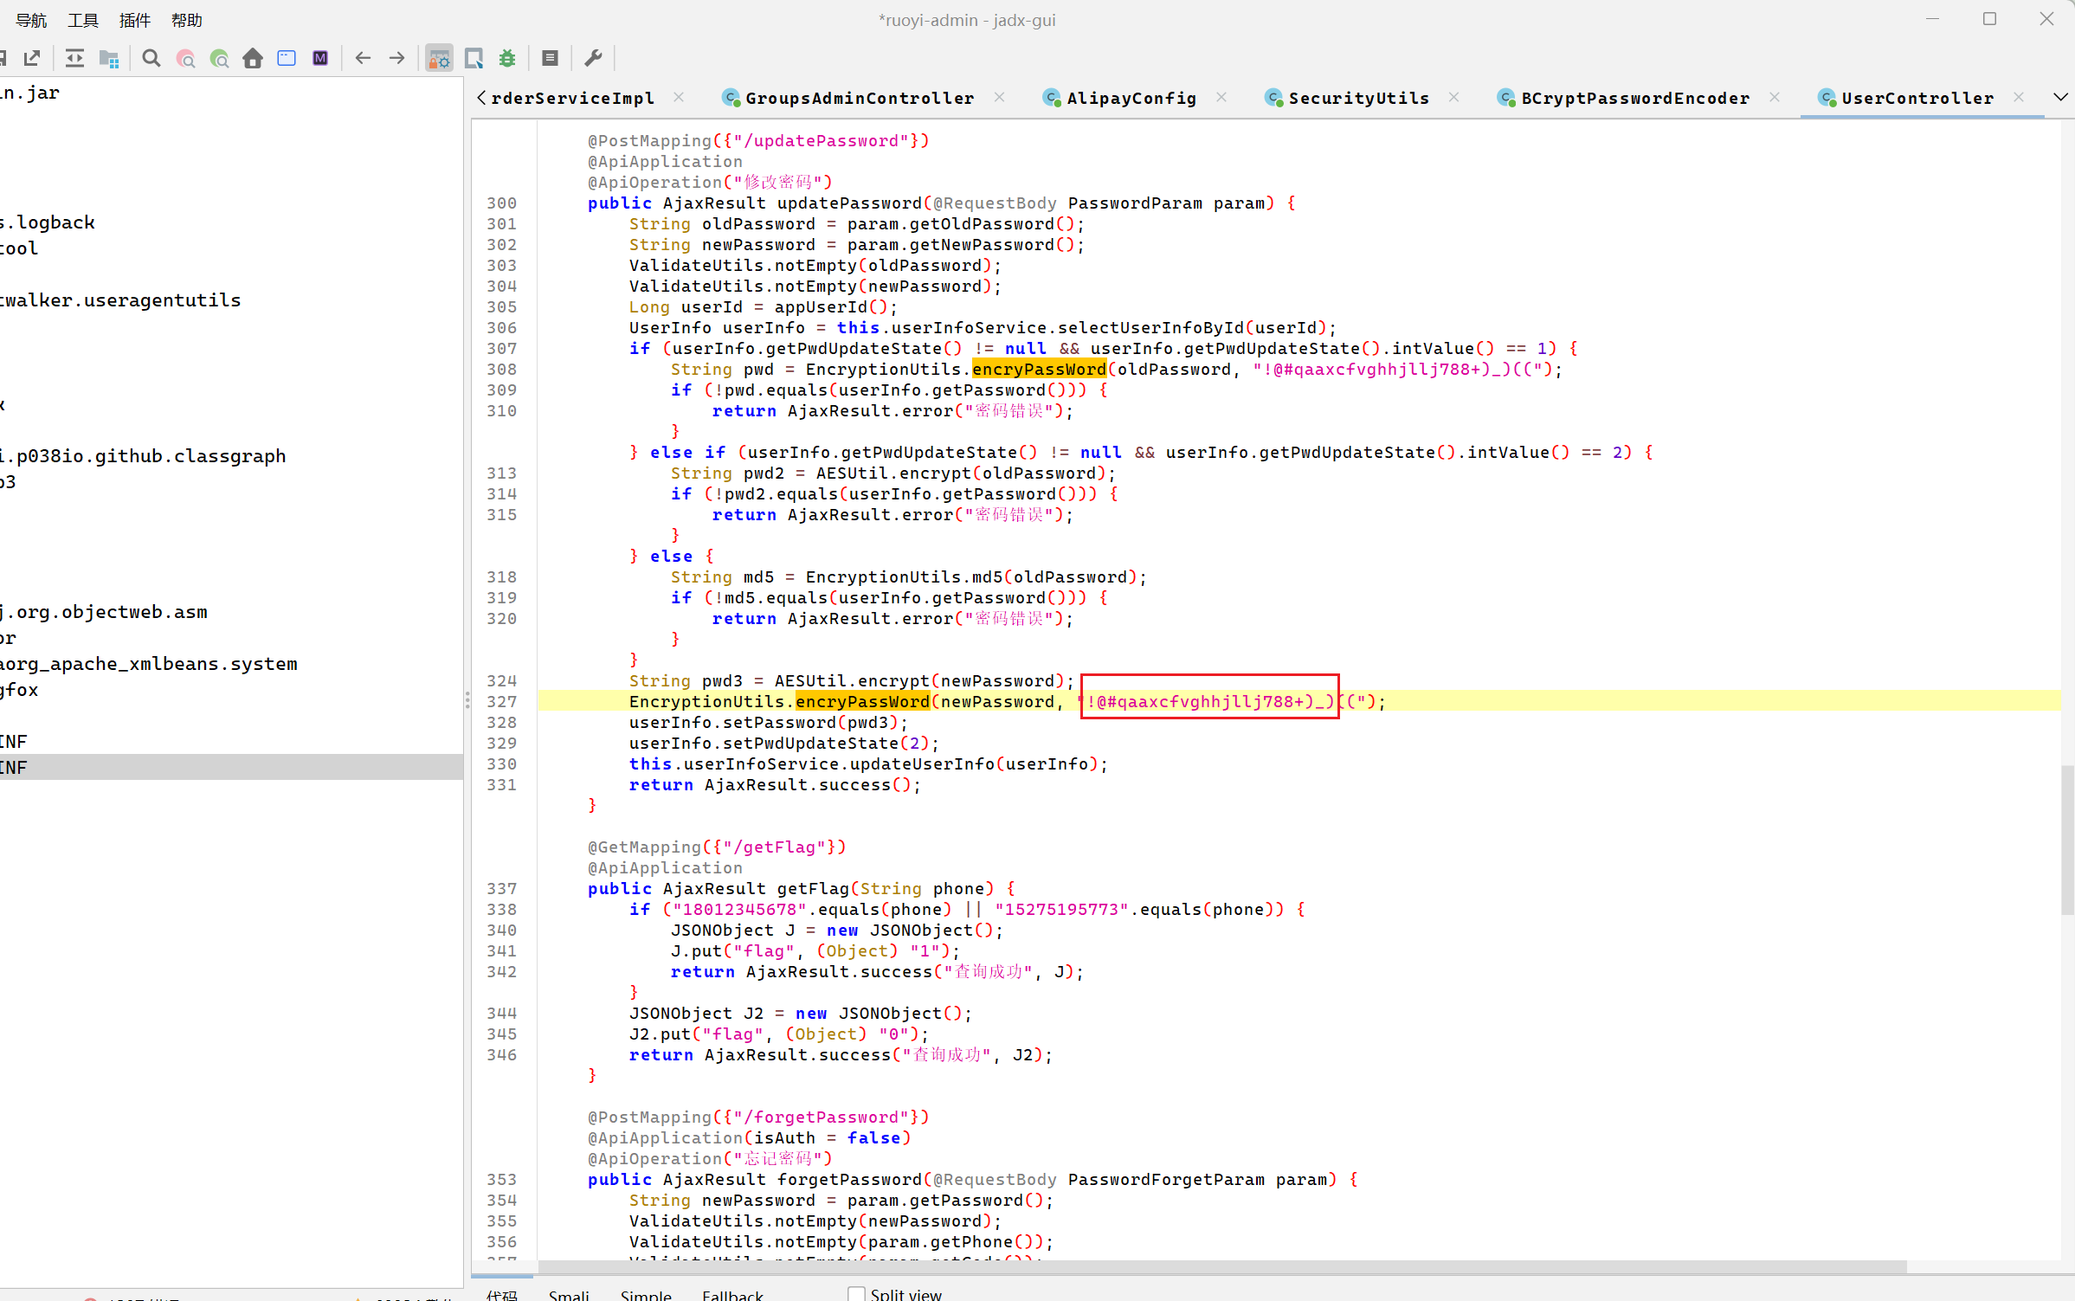Expand the tab list dropdown chevron
Screen dimensions: 2075x1301
pos(2060,97)
